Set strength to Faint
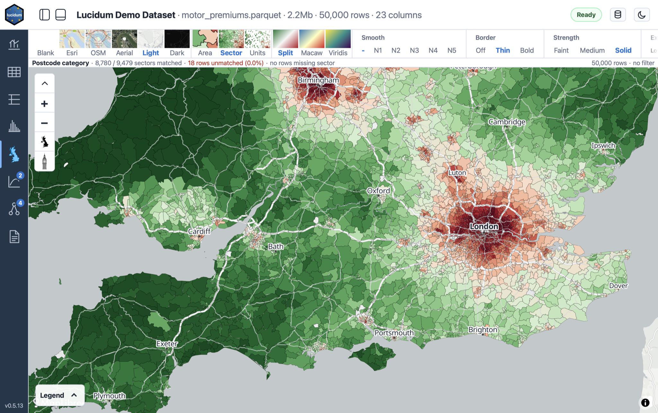The width and height of the screenshot is (658, 413). click(x=561, y=50)
